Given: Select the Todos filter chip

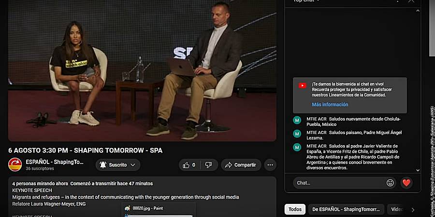Looking at the screenshot, I should [x=295, y=209].
